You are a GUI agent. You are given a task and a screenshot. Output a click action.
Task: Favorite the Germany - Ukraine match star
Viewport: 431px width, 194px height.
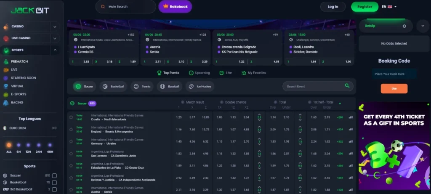(71, 141)
